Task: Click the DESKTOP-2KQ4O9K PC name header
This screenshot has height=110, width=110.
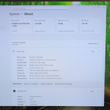Action: coord(19,43)
